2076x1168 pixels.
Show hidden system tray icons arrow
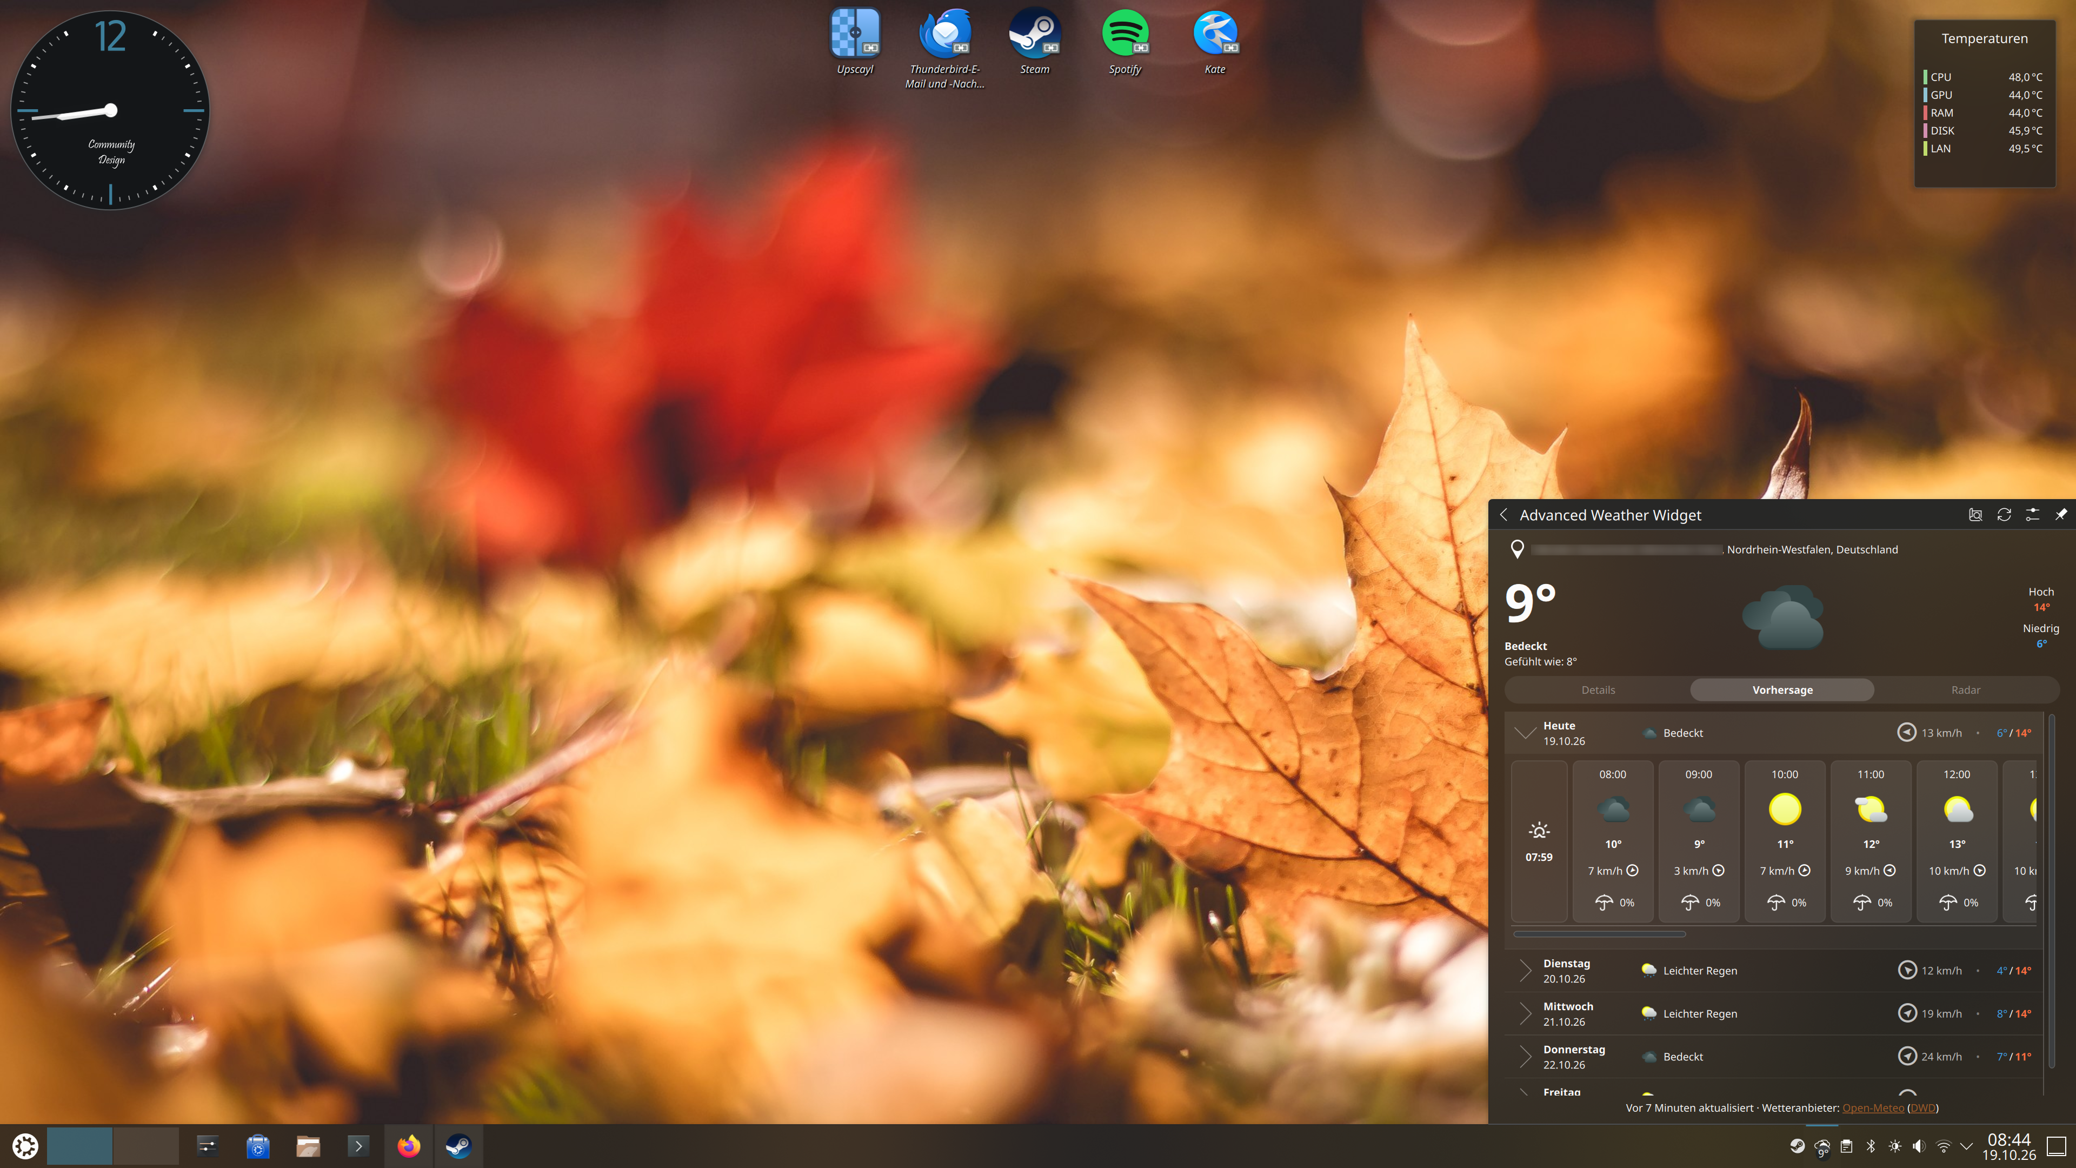pyautogui.click(x=1967, y=1145)
